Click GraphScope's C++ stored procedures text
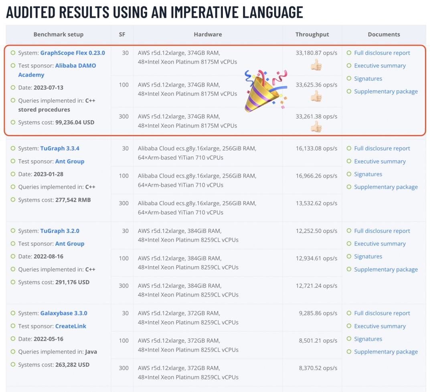 pyautogui.click(x=57, y=105)
